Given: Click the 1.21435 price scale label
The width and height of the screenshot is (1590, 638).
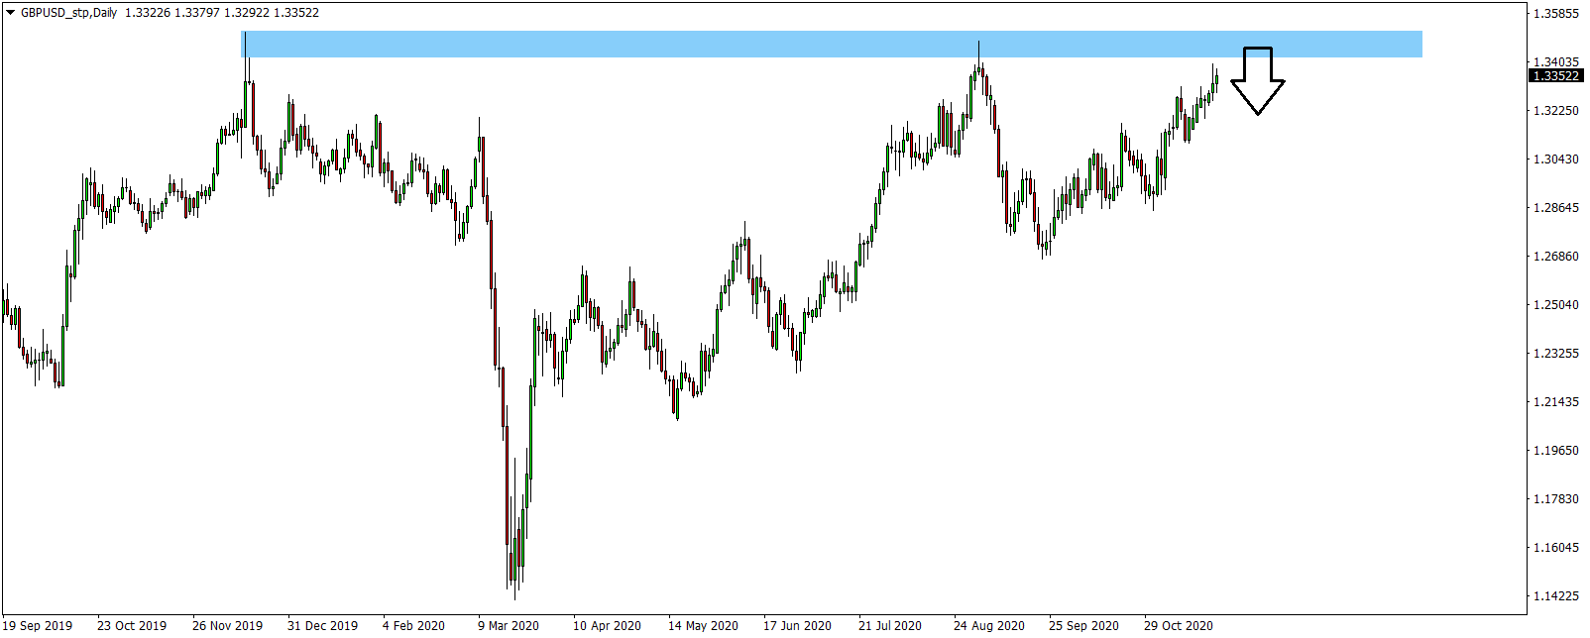Looking at the screenshot, I should click(1556, 402).
